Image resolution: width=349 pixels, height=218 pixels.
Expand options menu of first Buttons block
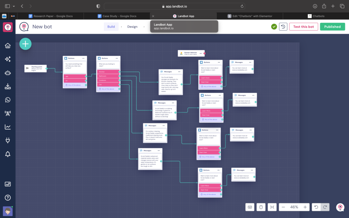point(84,58)
